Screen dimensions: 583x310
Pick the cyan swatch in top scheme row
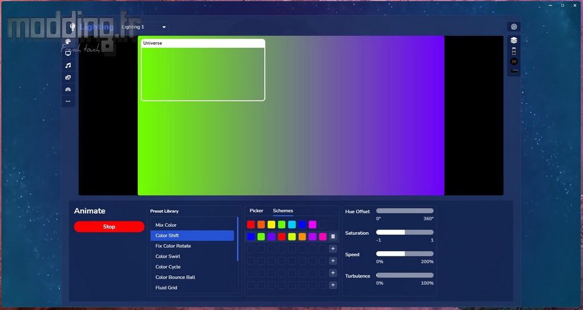click(292, 225)
